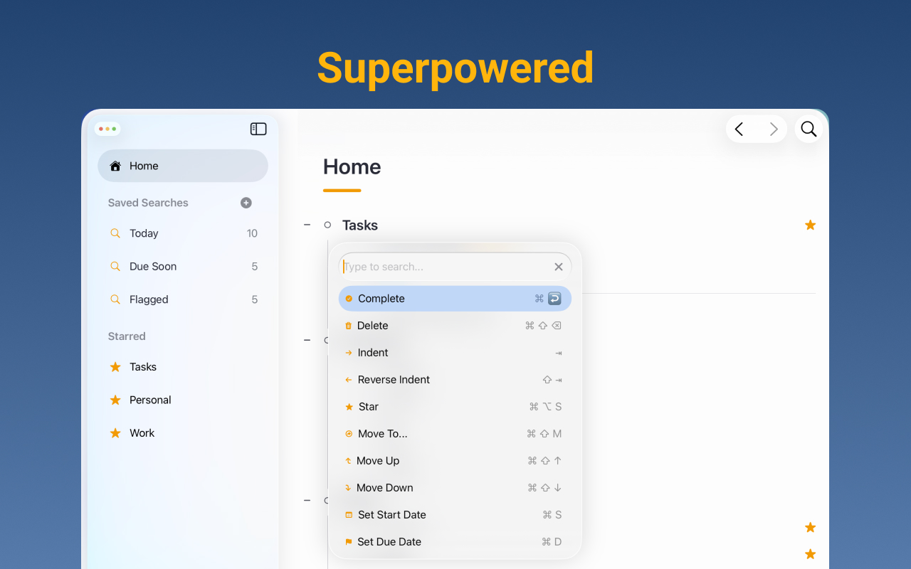
Task: Click the Indent right-arrow icon
Action: point(349,353)
